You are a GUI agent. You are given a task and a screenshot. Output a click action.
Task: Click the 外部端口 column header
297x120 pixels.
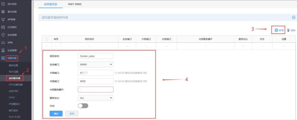pos(146,39)
